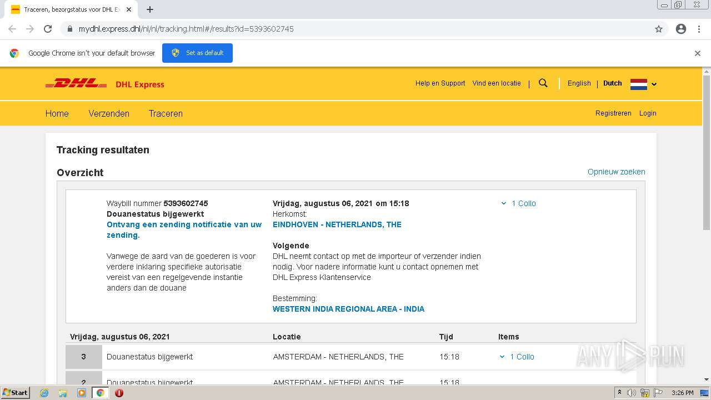Click destination WESTERN INDIA REGIONAL AREA - INDIA
Image resolution: width=711 pixels, height=400 pixels.
348,309
